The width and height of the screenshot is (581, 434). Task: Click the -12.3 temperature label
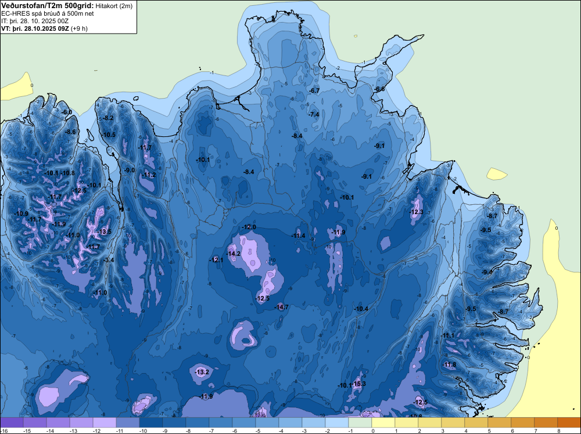[416, 212]
